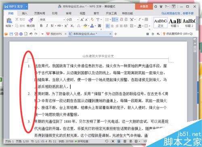Apply the 标题 2 style
Viewport: 202px width, 147px height.
[189, 23]
